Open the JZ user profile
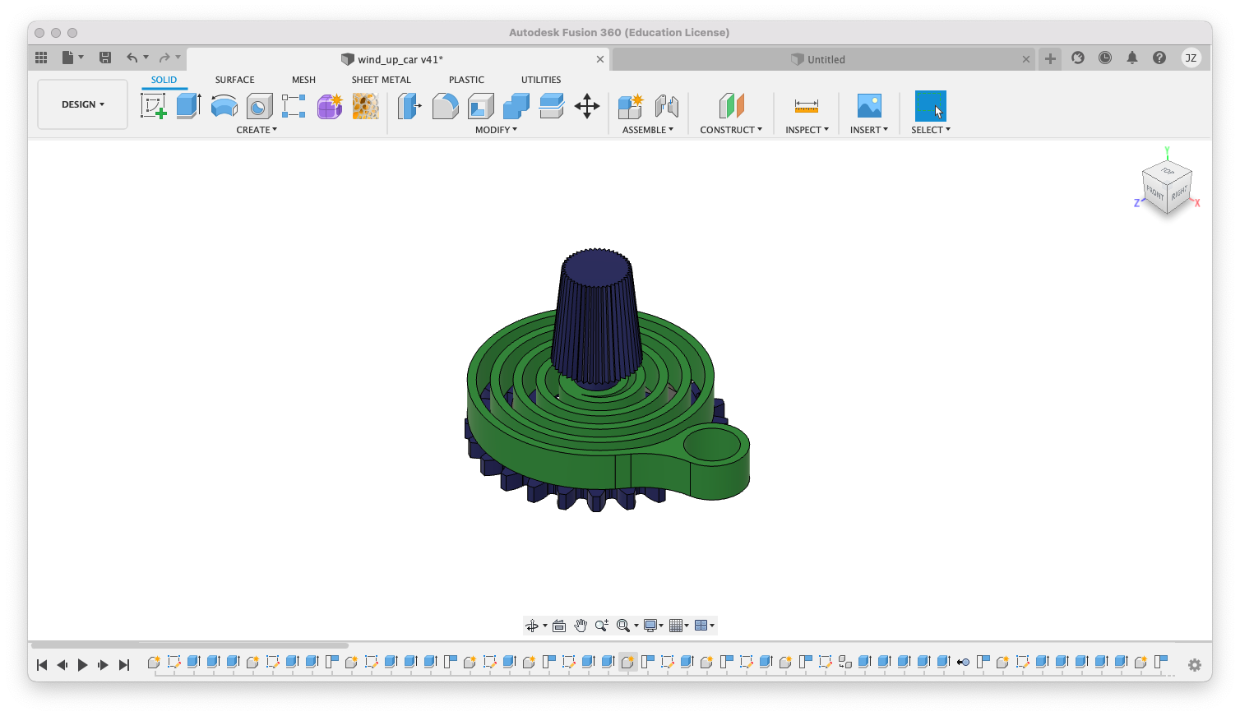Viewport: 1240px width, 716px height. click(x=1191, y=58)
